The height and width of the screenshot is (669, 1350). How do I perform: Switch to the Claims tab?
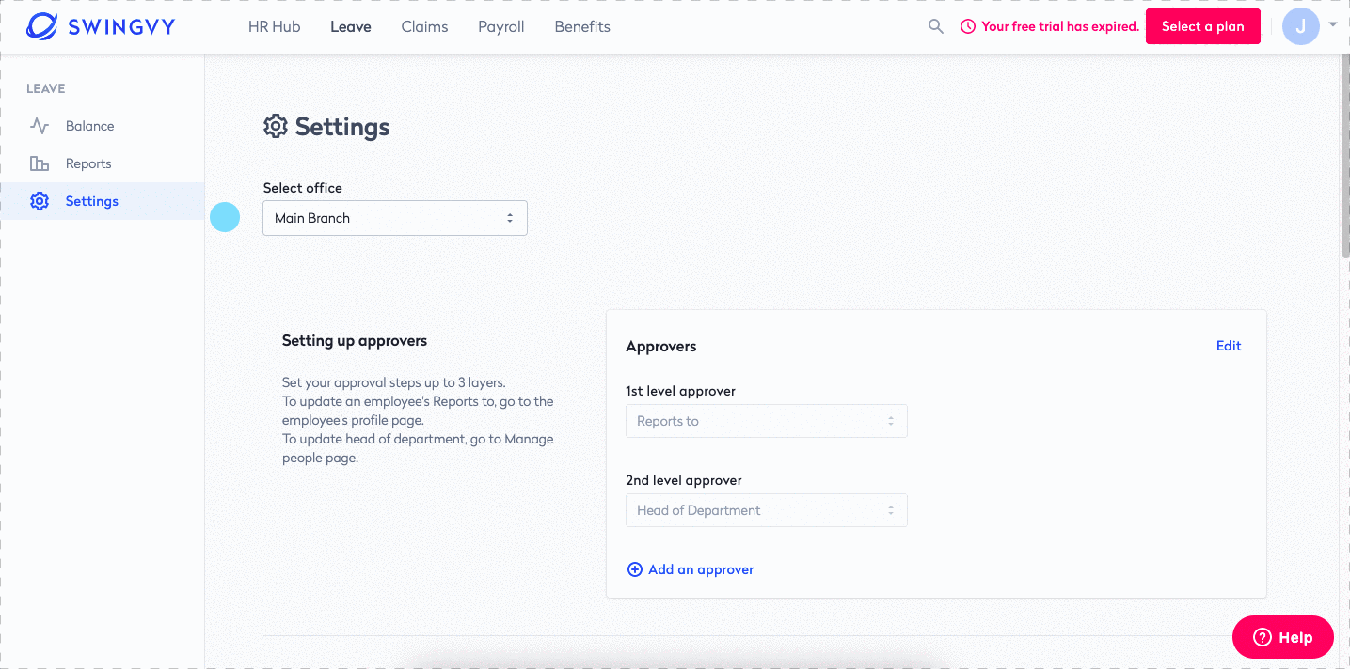[424, 26]
